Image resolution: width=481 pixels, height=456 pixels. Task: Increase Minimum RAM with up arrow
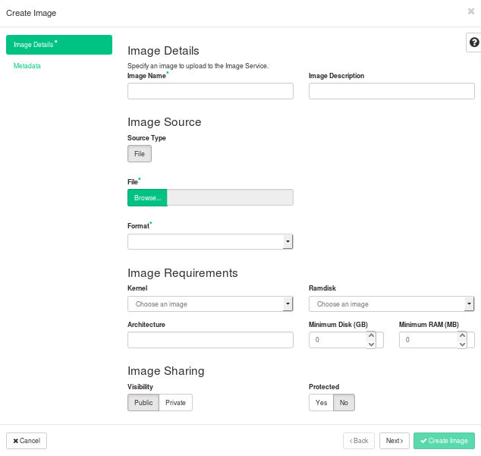(462, 336)
